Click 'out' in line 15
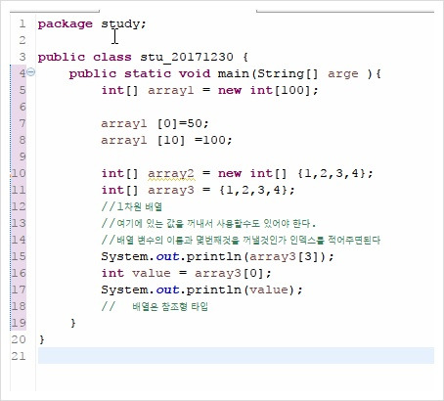This screenshot has height=401, width=444. click(167, 256)
